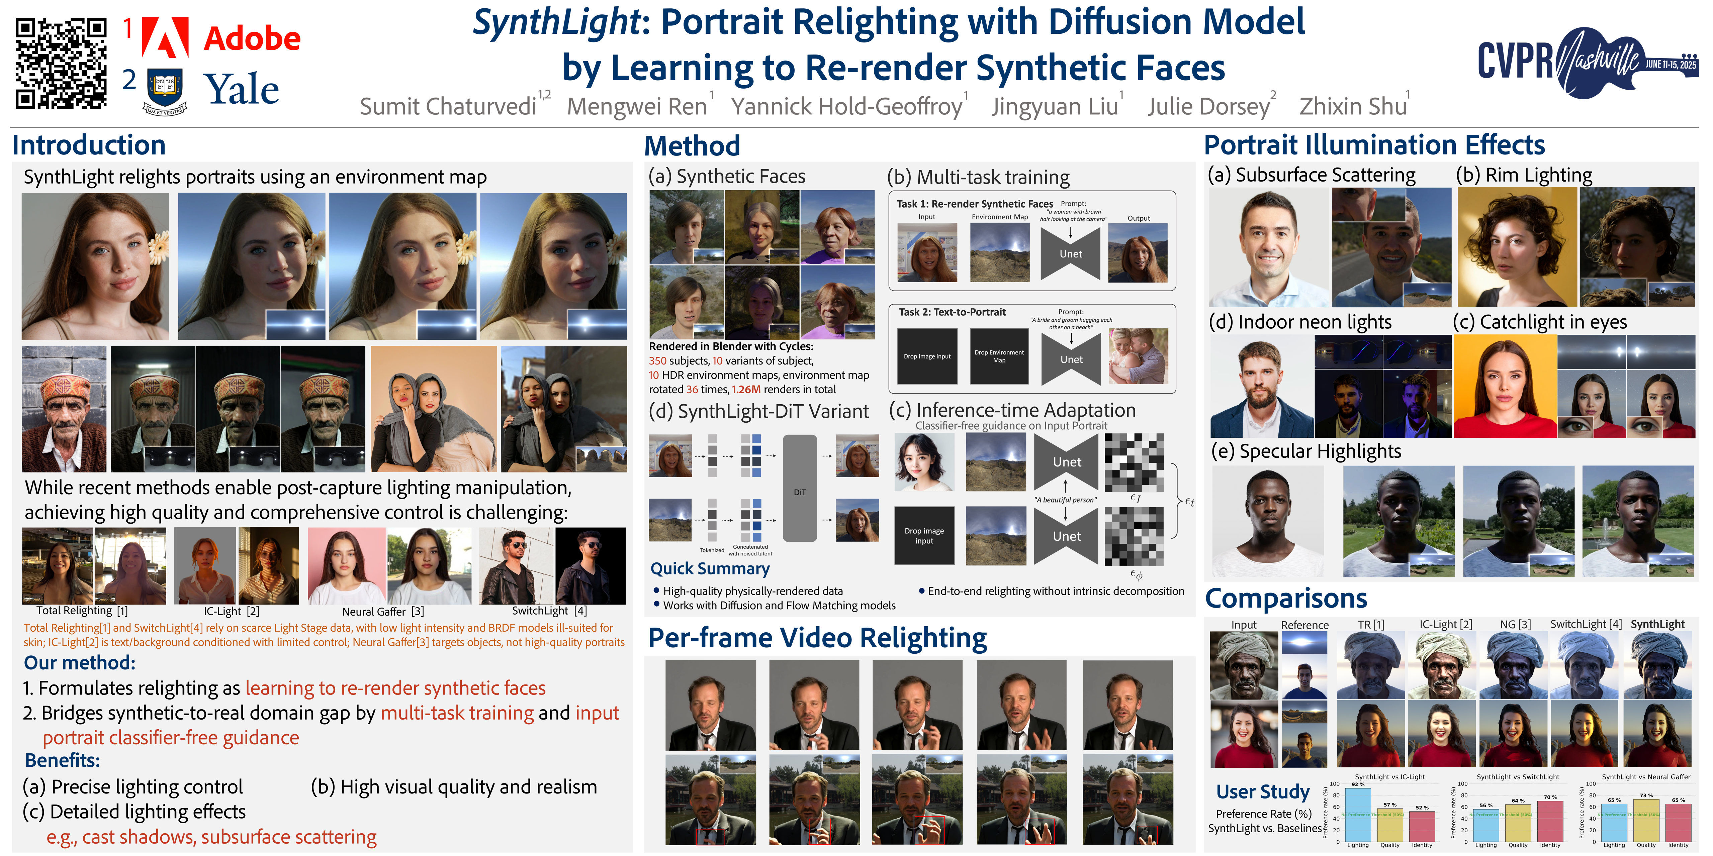Click the Quick Summary heading

[x=710, y=569]
